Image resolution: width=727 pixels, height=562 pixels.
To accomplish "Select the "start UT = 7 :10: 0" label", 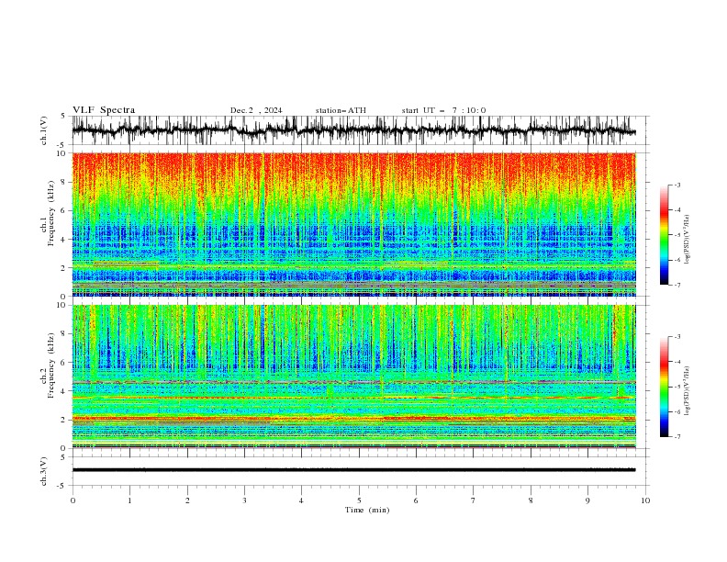I will click(443, 110).
